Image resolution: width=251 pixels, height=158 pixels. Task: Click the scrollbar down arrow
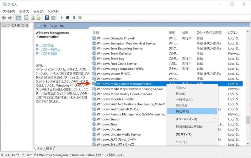(x=248, y=144)
